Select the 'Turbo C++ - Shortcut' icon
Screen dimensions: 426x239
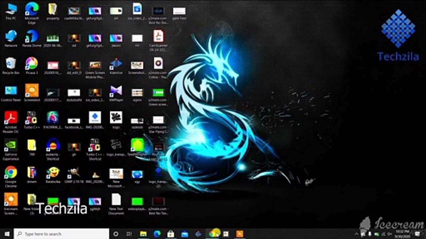click(x=95, y=149)
